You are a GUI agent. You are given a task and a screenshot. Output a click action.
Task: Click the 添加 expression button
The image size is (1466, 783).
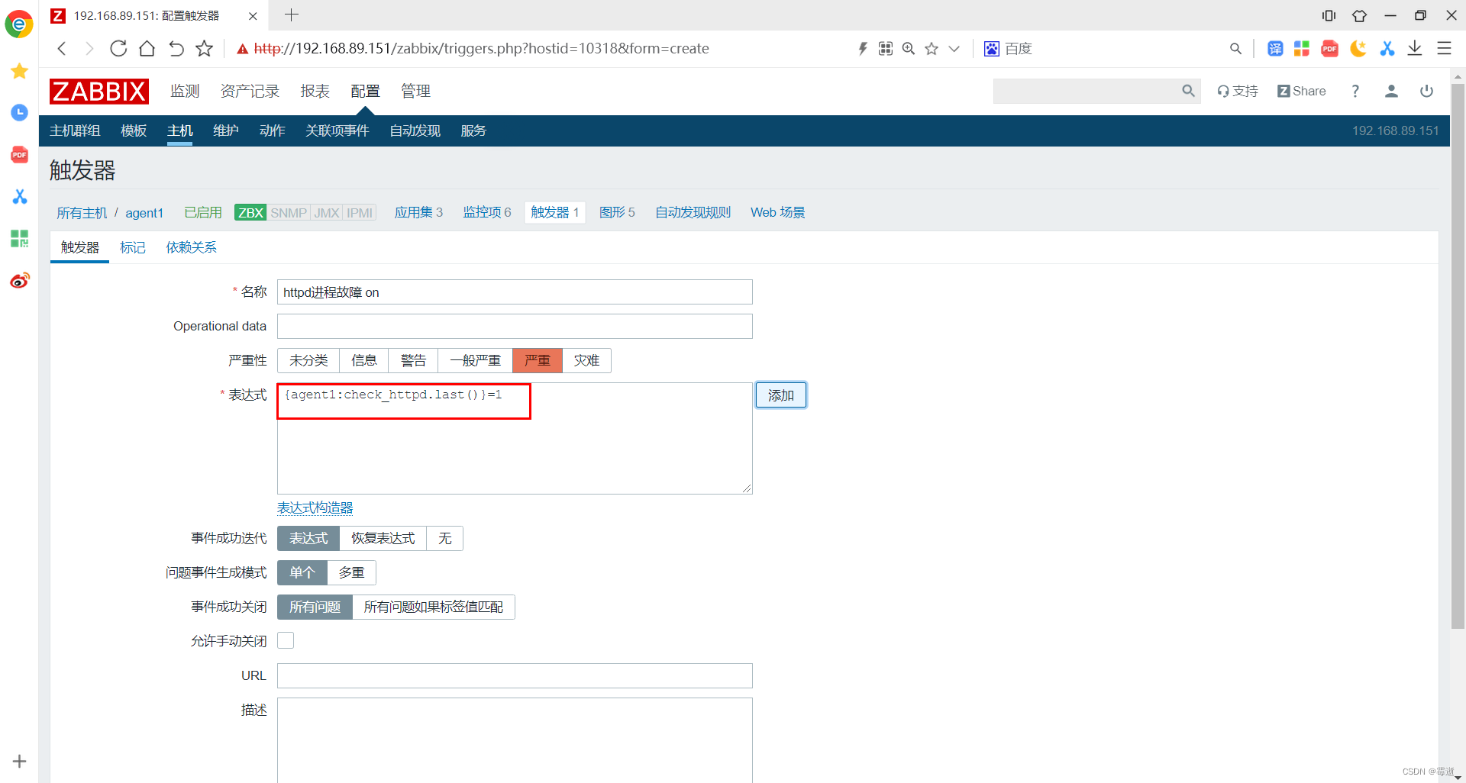point(781,395)
